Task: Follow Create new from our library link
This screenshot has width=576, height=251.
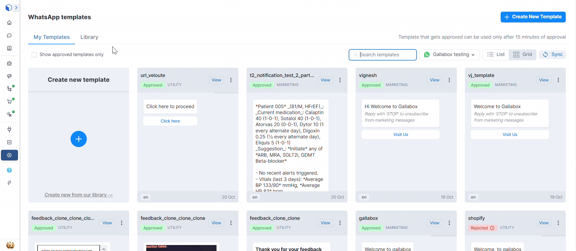Action: tap(79, 195)
